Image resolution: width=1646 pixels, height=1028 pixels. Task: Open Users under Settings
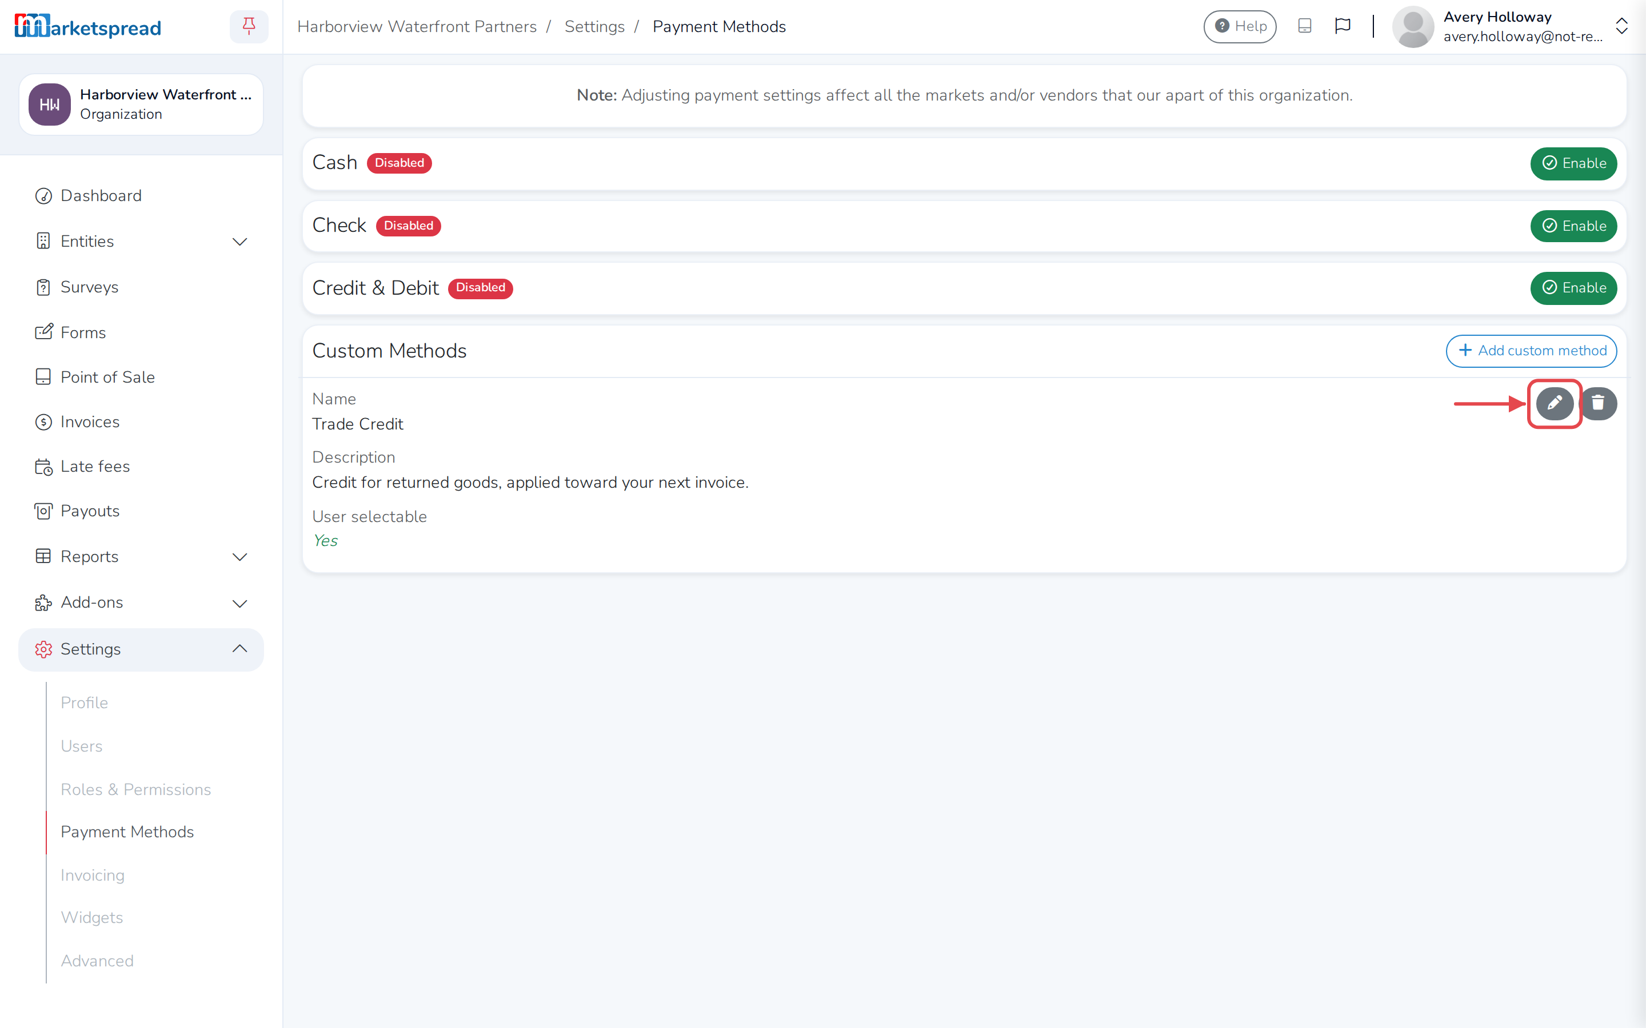click(x=82, y=746)
